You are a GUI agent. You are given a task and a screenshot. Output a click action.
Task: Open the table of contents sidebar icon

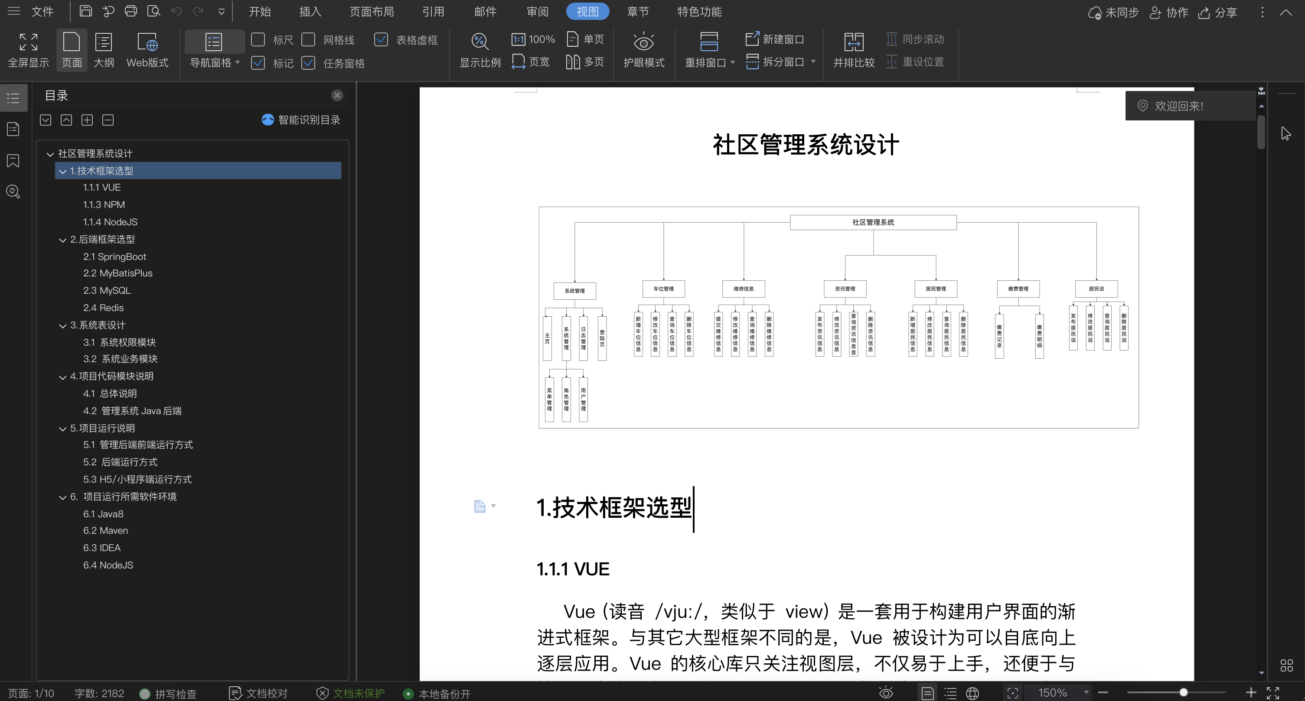click(13, 97)
